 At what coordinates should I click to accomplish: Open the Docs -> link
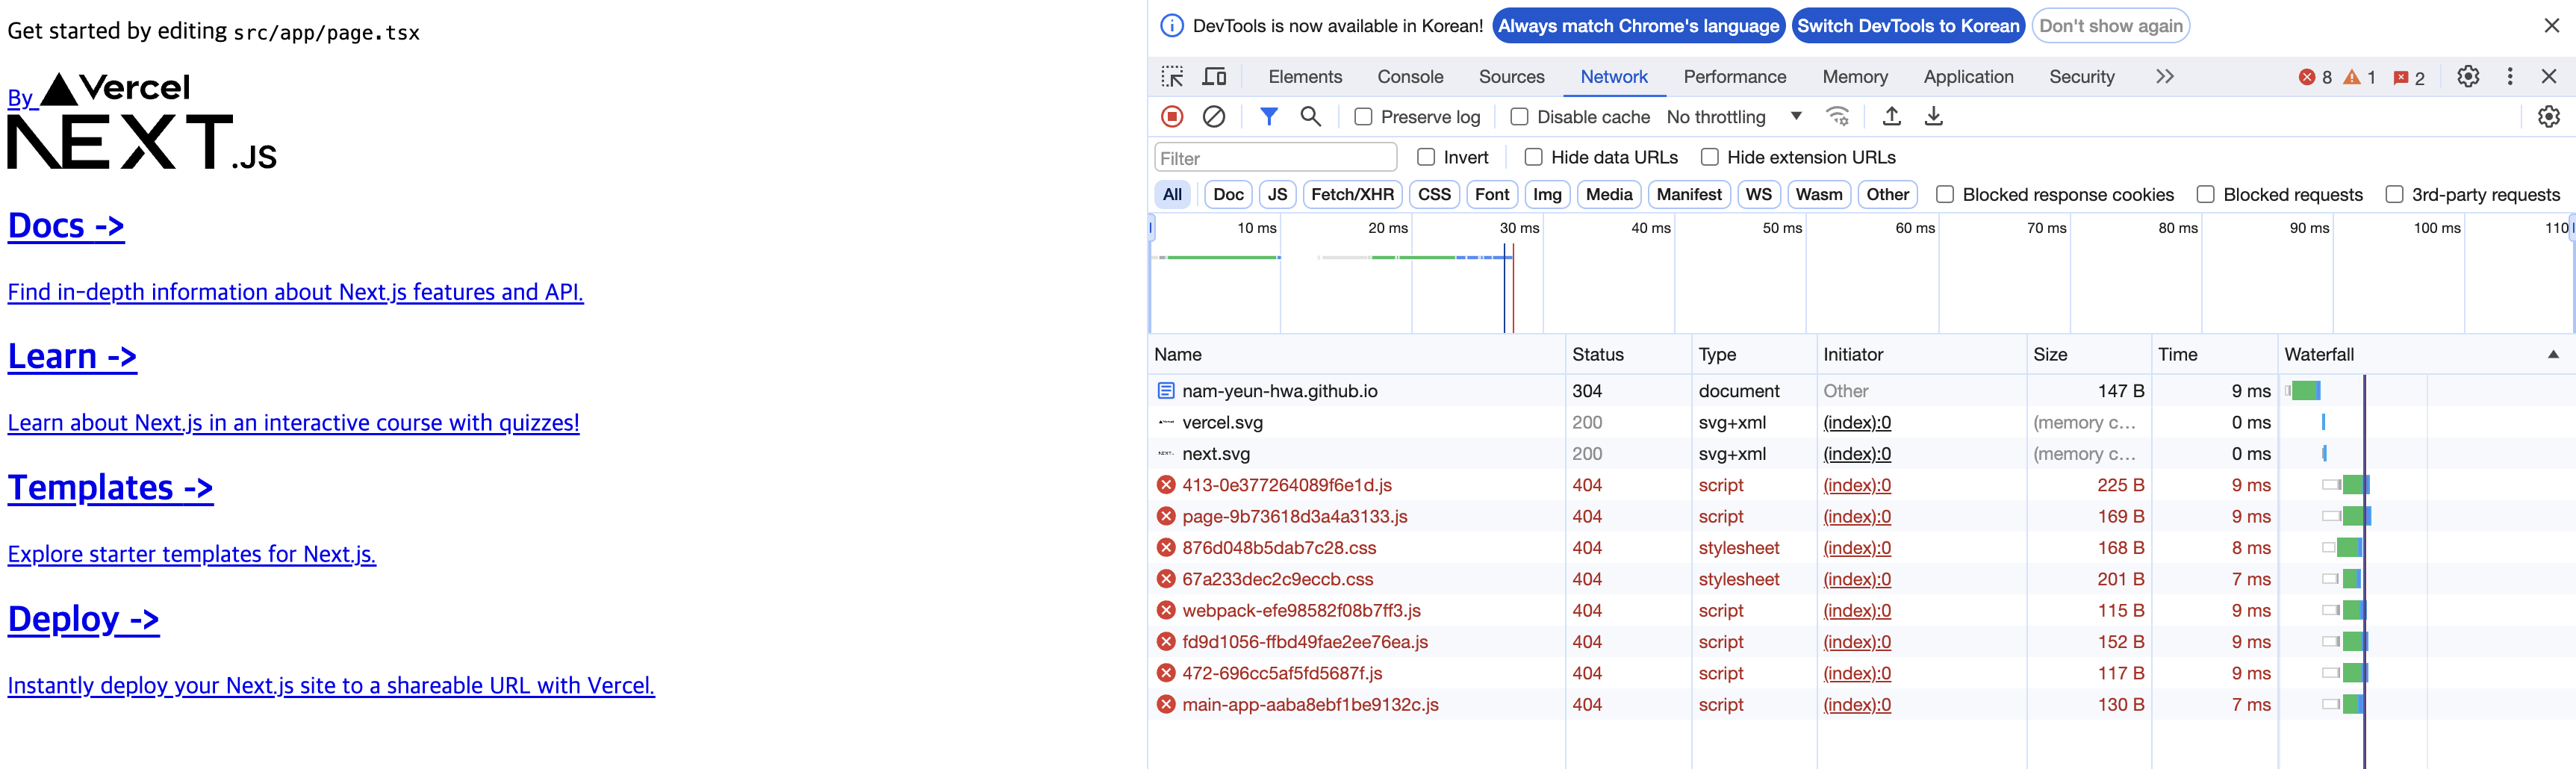point(66,226)
